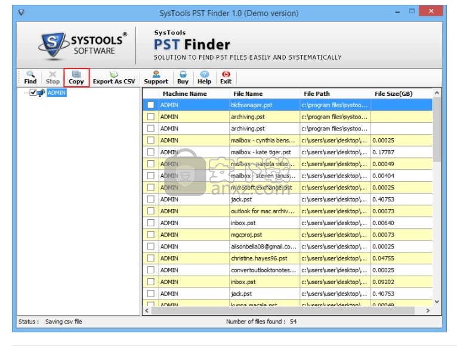Sort by File Size(GB) column header
The width and height of the screenshot is (457, 346).
pos(402,93)
